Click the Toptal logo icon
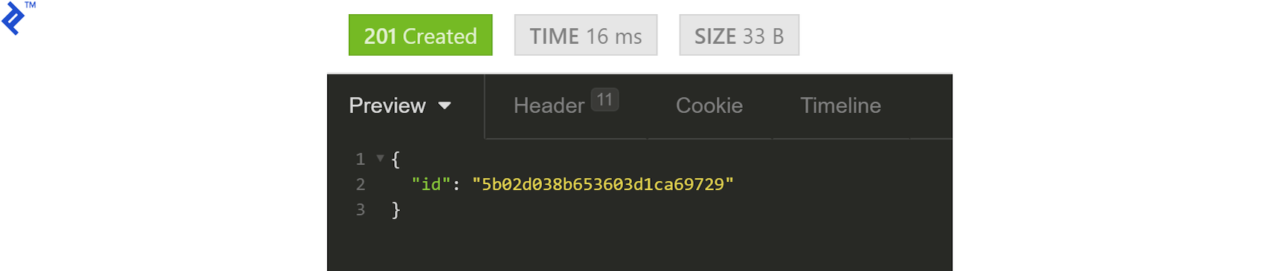Viewport: 1279px width, 271px height. click(13, 19)
